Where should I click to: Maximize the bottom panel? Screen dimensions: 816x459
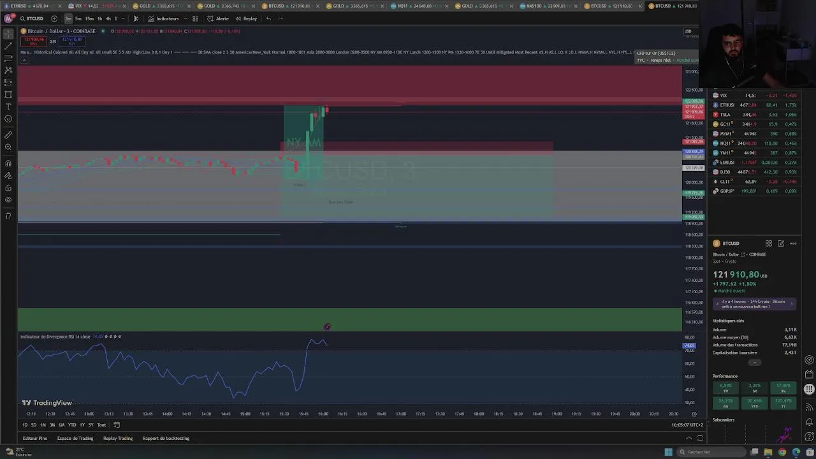coord(700,439)
